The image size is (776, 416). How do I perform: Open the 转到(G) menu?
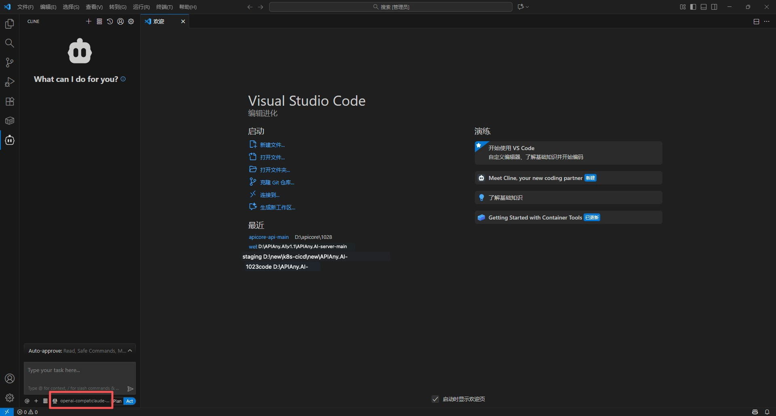118,7
